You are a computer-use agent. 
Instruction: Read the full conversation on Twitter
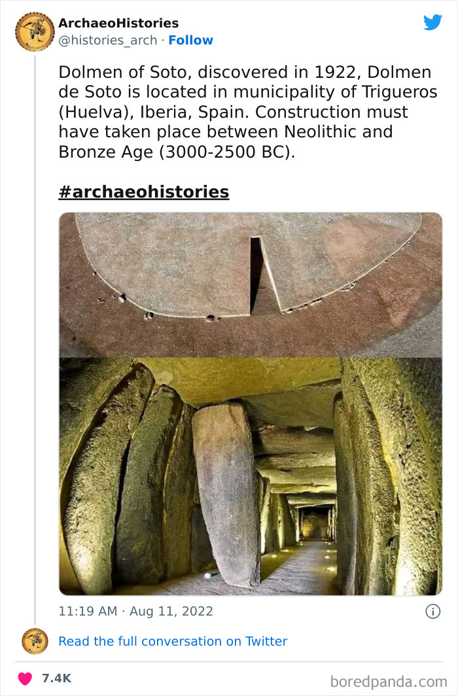pyautogui.click(x=173, y=642)
